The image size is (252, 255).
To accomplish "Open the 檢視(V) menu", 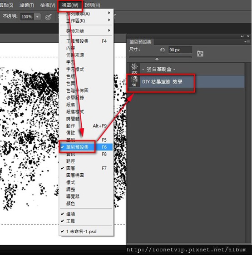I will 48,5.
